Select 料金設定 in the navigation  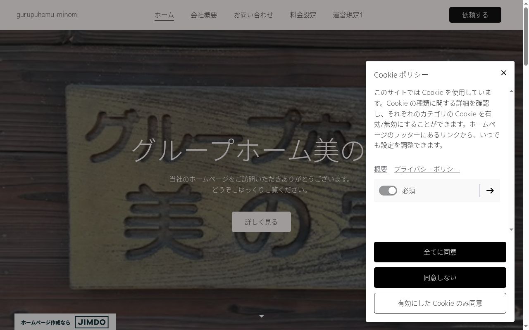(303, 15)
